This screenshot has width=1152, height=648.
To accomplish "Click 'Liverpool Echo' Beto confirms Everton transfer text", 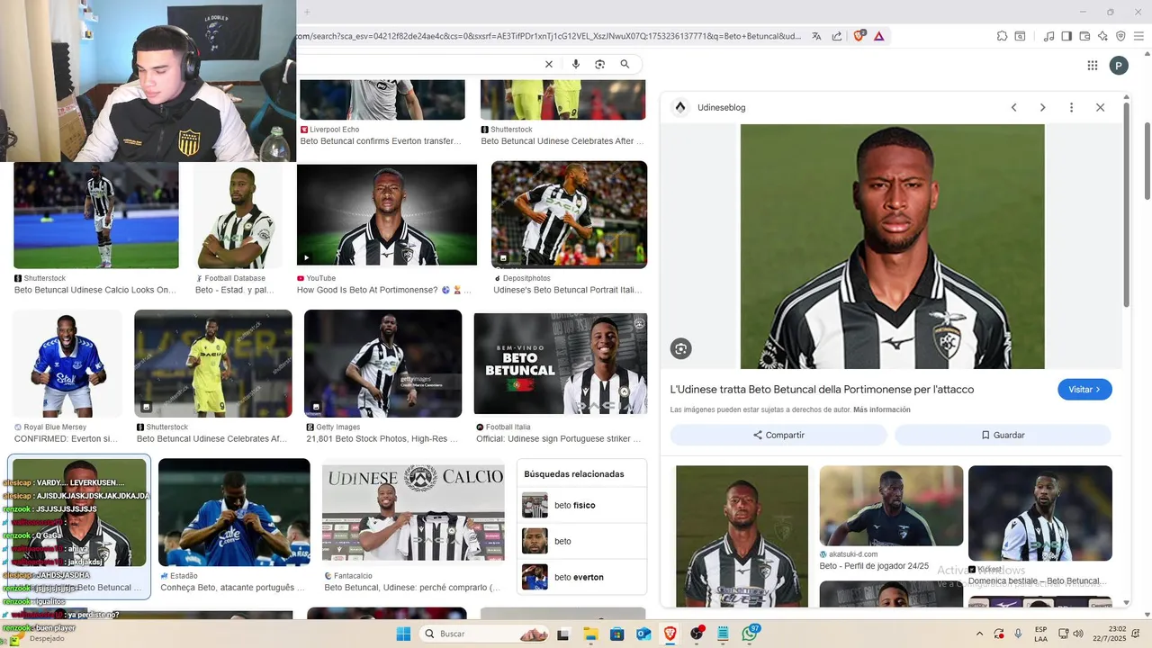I will coord(381,140).
